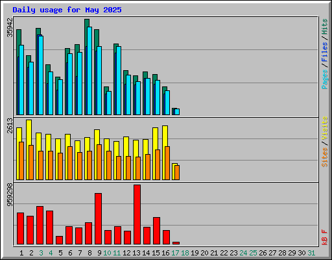Click day label 15 on the axis
The image size is (332, 260).
(156, 253)
